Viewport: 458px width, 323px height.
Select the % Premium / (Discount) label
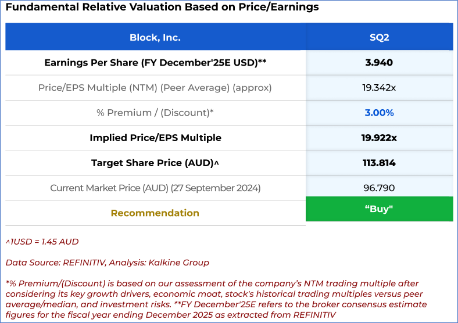[x=155, y=113]
